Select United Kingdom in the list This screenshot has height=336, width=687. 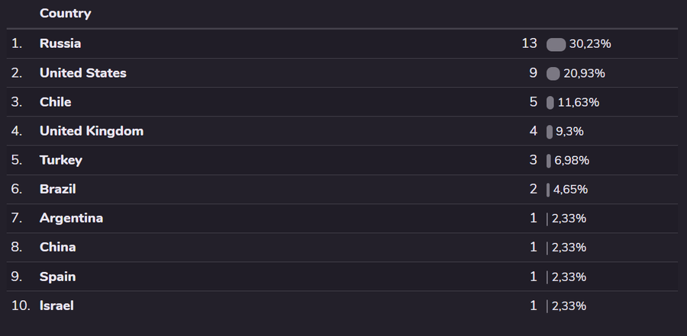pyautogui.click(x=91, y=131)
